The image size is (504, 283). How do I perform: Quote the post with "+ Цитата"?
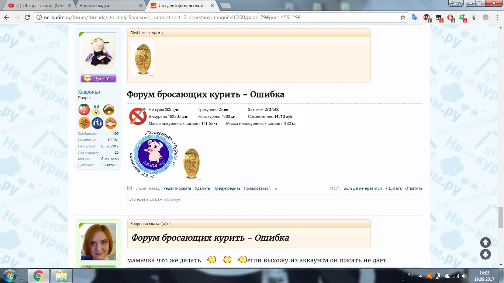[393, 188]
